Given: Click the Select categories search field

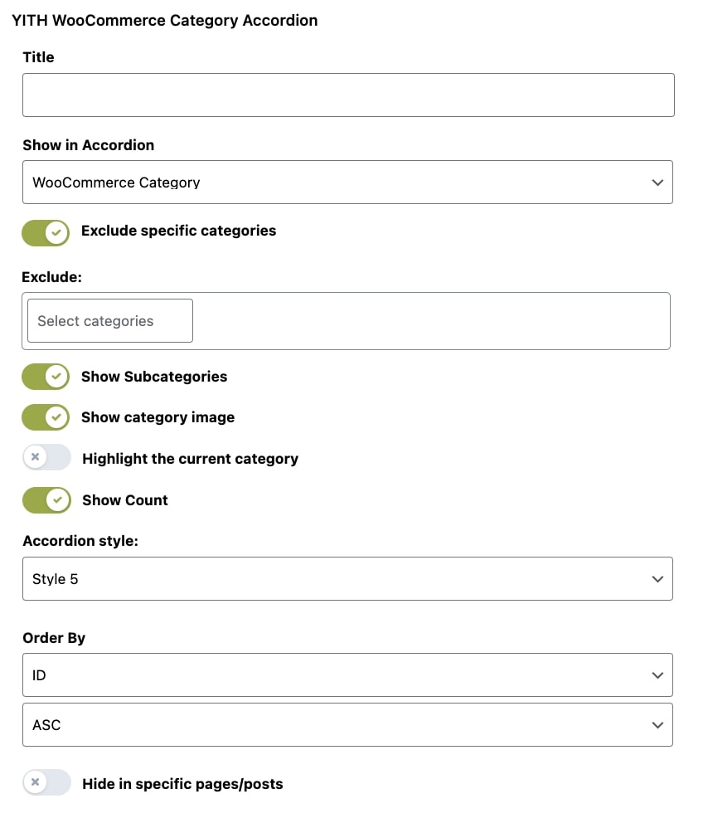Looking at the screenshot, I should (x=110, y=321).
